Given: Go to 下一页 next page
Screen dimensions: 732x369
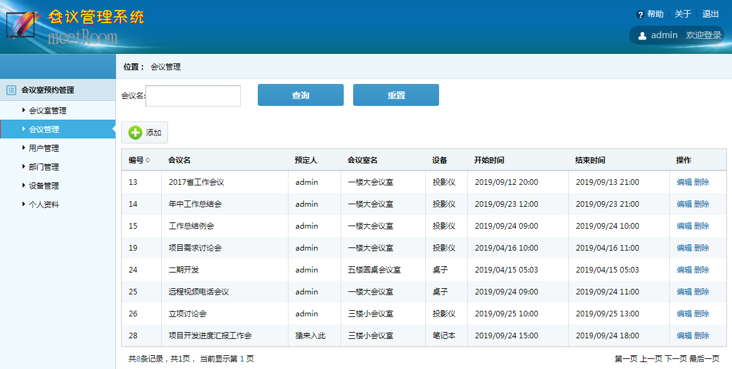Looking at the screenshot, I should 676,359.
